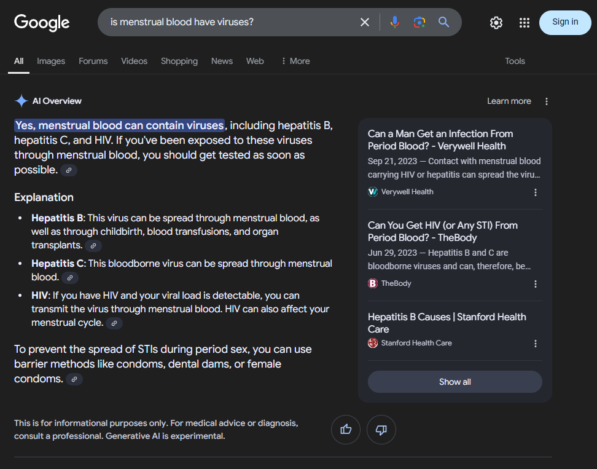Click the Sign in button
The width and height of the screenshot is (597, 469).
coord(565,23)
